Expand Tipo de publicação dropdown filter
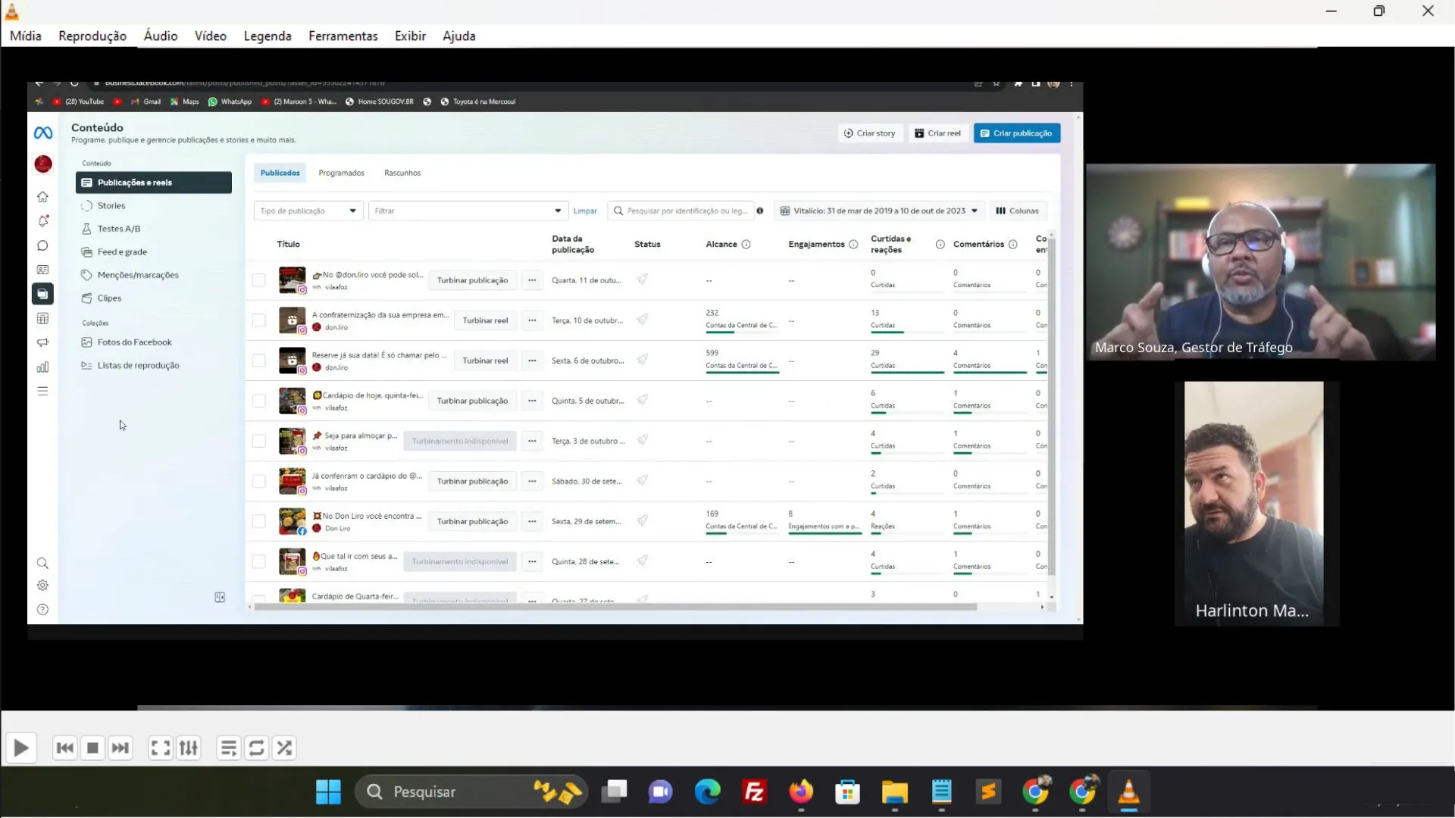Viewport: 1455px width, 818px height. click(x=307, y=210)
